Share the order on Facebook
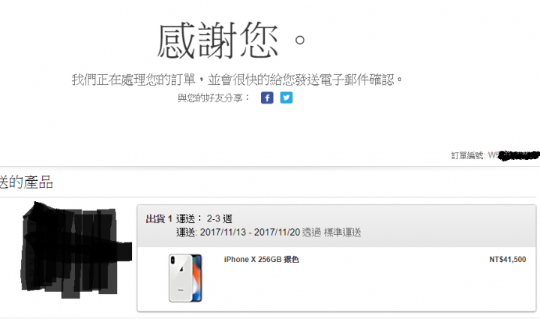The width and height of the screenshot is (540, 319). [x=267, y=98]
